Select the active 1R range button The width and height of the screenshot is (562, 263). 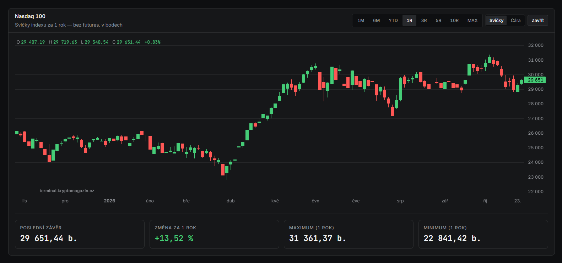tap(409, 21)
